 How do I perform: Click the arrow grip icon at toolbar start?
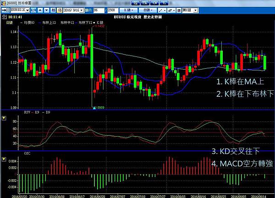(x=5, y=10)
